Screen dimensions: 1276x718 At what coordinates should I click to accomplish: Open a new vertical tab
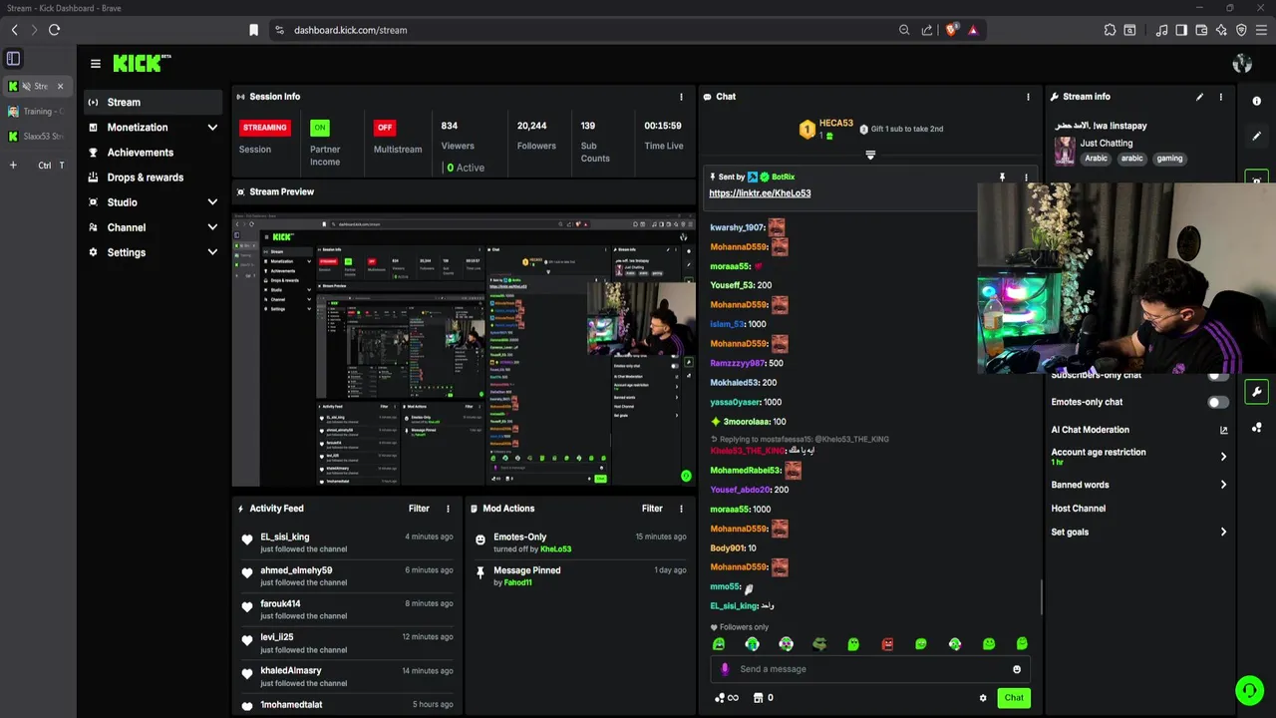pos(13,166)
